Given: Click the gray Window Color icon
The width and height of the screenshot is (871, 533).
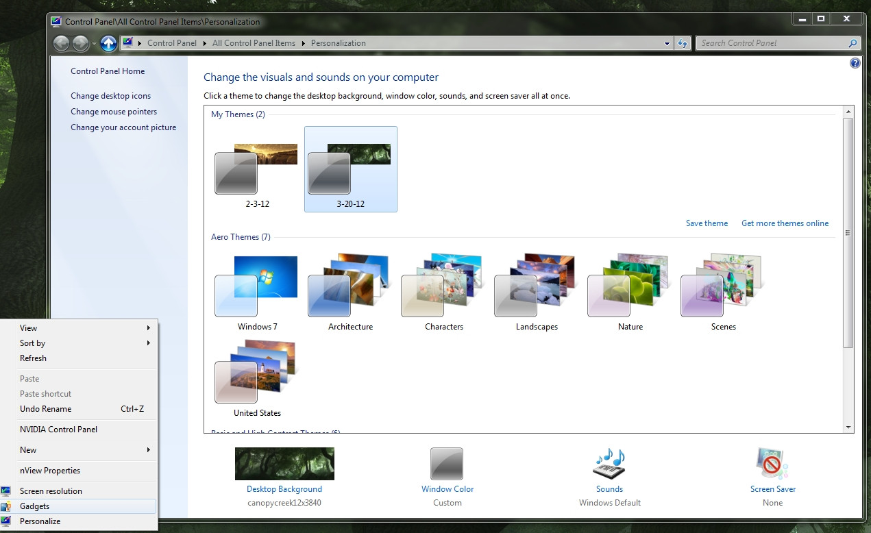Looking at the screenshot, I should pos(447,464).
